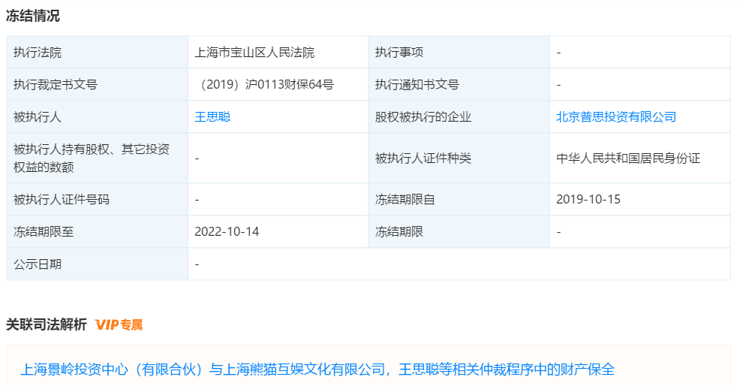This screenshot has height=386, width=740.
Task: Click the 中华人民共和国居民身份证 value cell
Action: [628, 158]
